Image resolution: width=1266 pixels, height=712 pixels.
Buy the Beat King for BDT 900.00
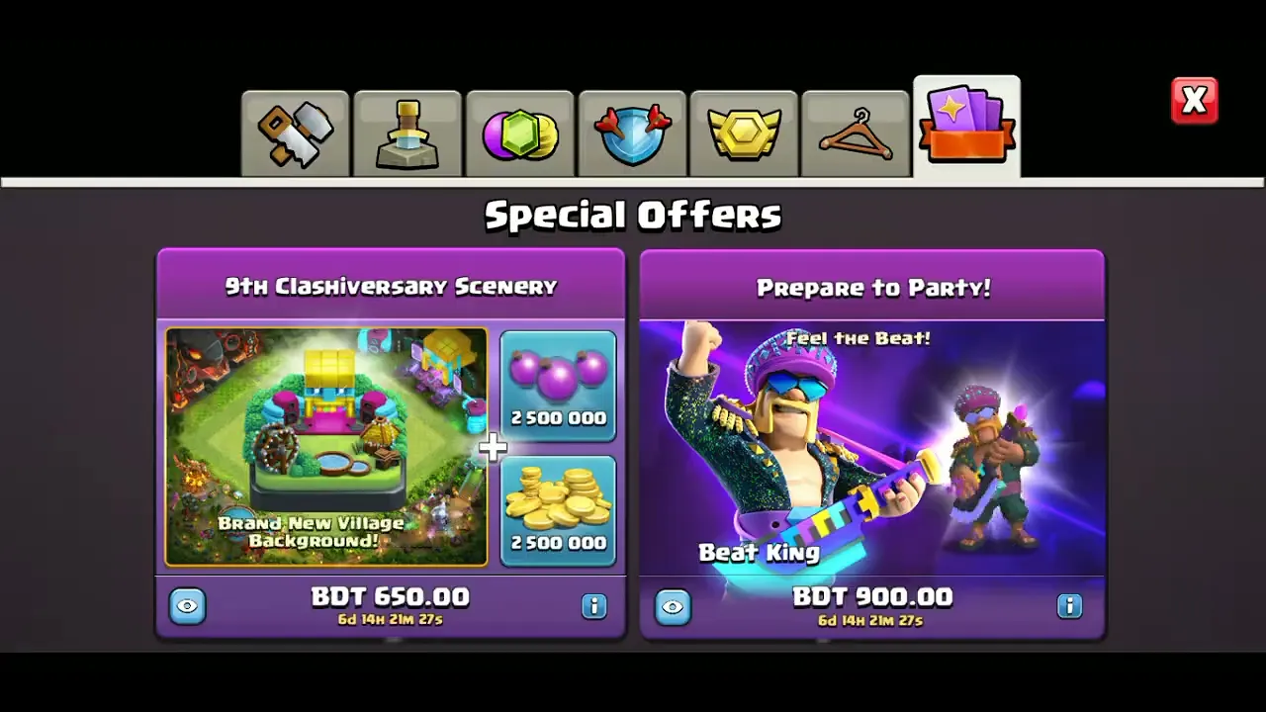pos(871,605)
